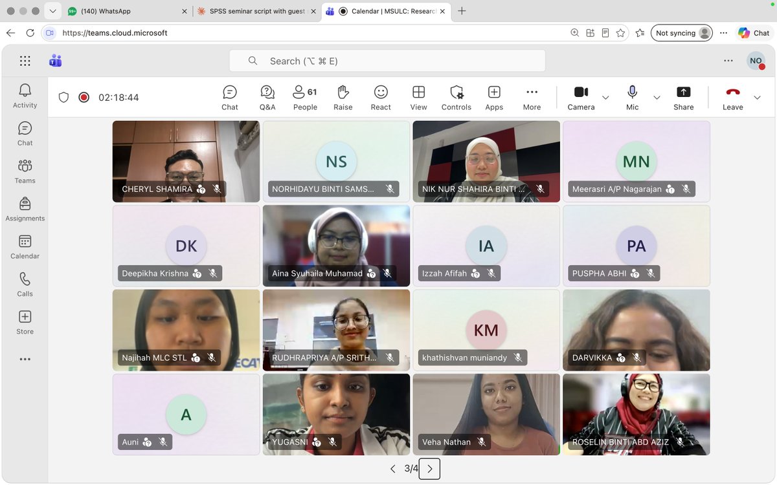
Task: Click the shield privacy icon
Action: (x=63, y=98)
